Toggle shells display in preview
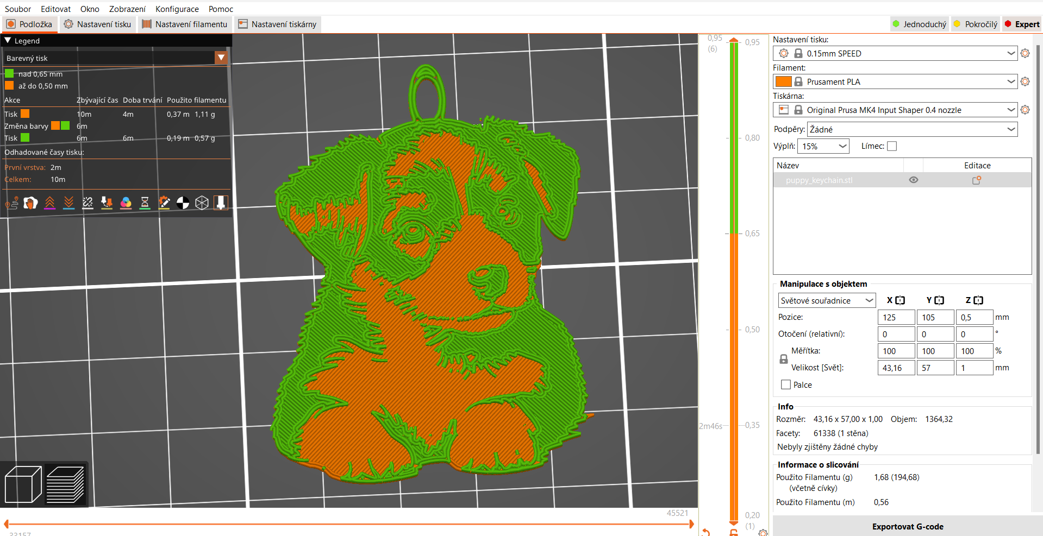 coord(202,203)
